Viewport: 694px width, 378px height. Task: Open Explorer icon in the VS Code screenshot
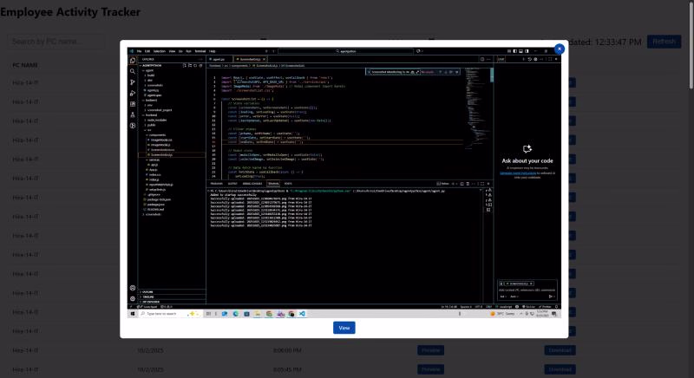click(x=133, y=61)
